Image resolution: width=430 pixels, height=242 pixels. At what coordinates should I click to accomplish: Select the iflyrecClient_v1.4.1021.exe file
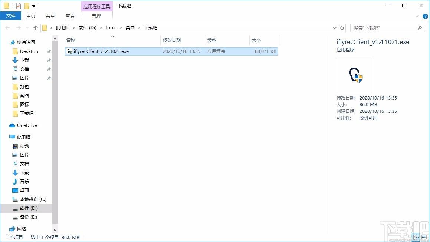(171, 51)
